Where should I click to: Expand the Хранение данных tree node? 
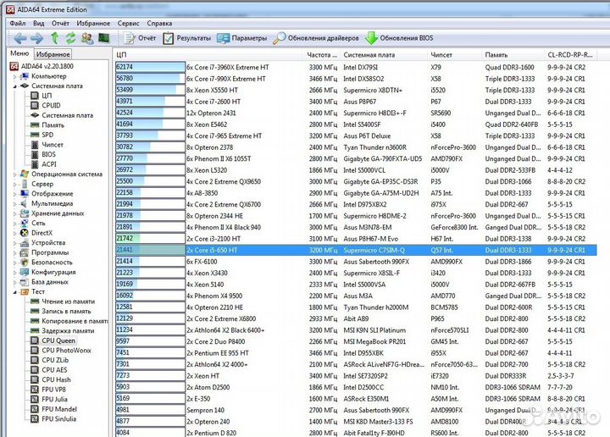point(15,213)
